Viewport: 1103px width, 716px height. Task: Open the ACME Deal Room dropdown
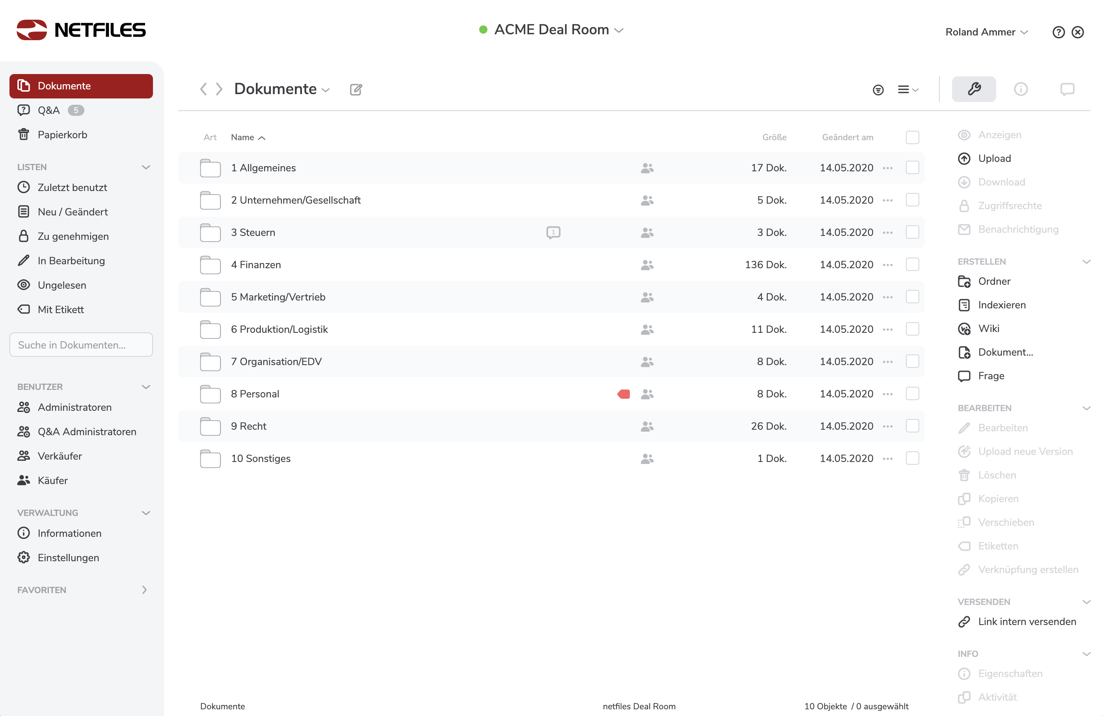point(551,30)
